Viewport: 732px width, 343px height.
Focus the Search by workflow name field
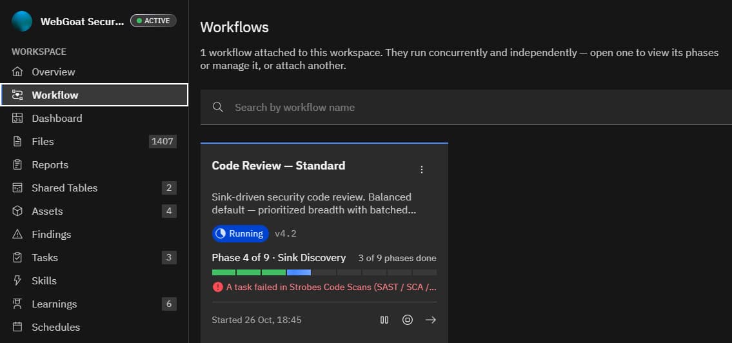466,107
